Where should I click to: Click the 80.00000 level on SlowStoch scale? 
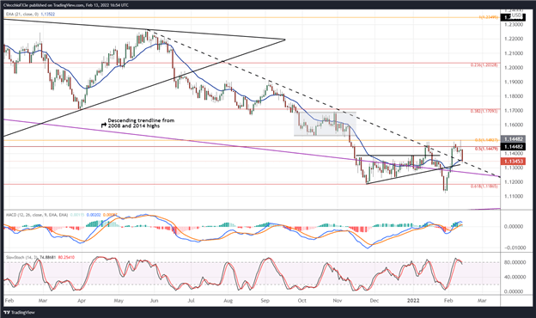point(514,263)
